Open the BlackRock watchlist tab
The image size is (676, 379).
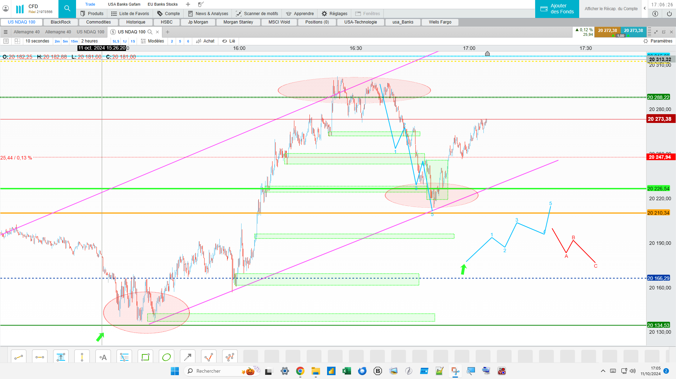coord(61,22)
